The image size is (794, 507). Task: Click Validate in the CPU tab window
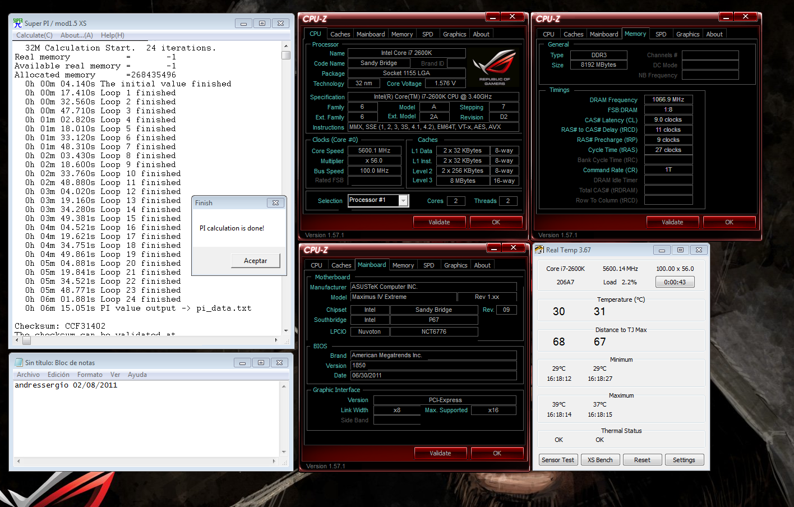click(x=439, y=222)
